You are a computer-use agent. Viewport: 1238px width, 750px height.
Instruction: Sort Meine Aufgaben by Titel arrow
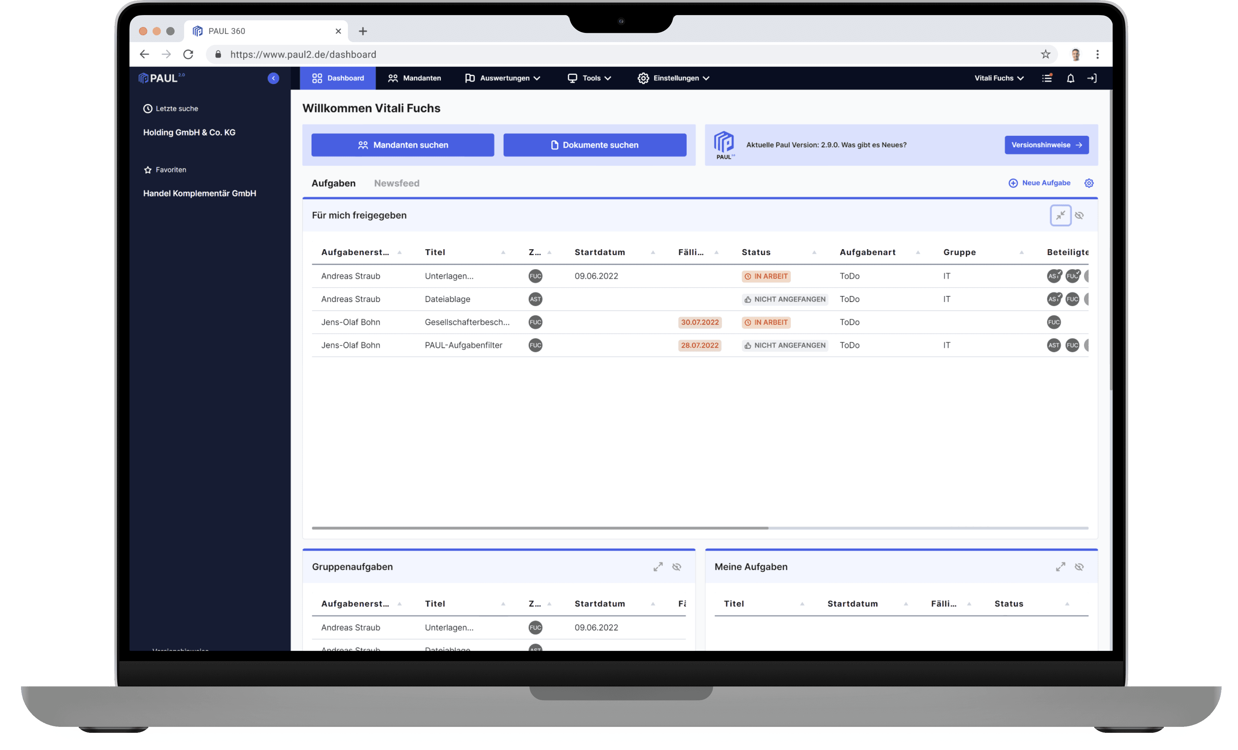[802, 604]
